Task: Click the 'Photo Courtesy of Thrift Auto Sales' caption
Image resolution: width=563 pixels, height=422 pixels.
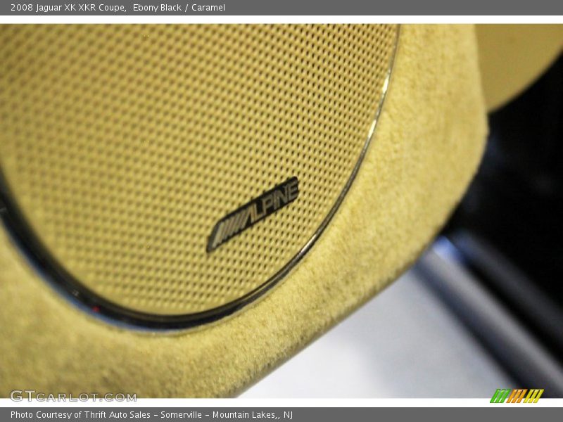Action: pyautogui.click(x=80, y=415)
